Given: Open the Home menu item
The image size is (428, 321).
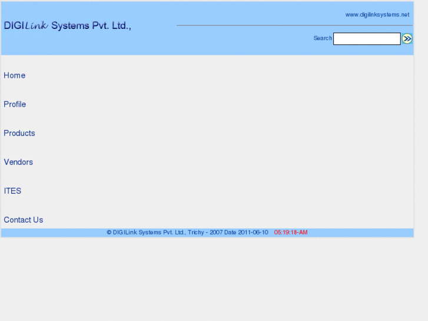Looking at the screenshot, I should (15, 75).
